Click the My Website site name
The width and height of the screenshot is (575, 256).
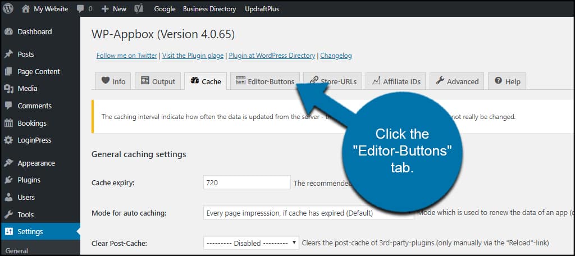[x=51, y=9]
